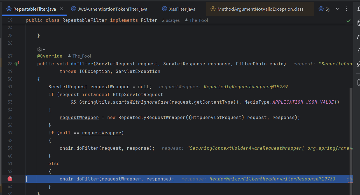The width and height of the screenshot is (360, 195).
Task: Open Database tool window icon
Action: (x=358, y=23)
